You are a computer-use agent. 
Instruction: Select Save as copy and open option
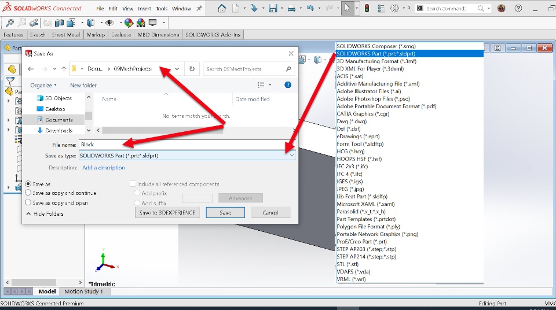click(28, 202)
